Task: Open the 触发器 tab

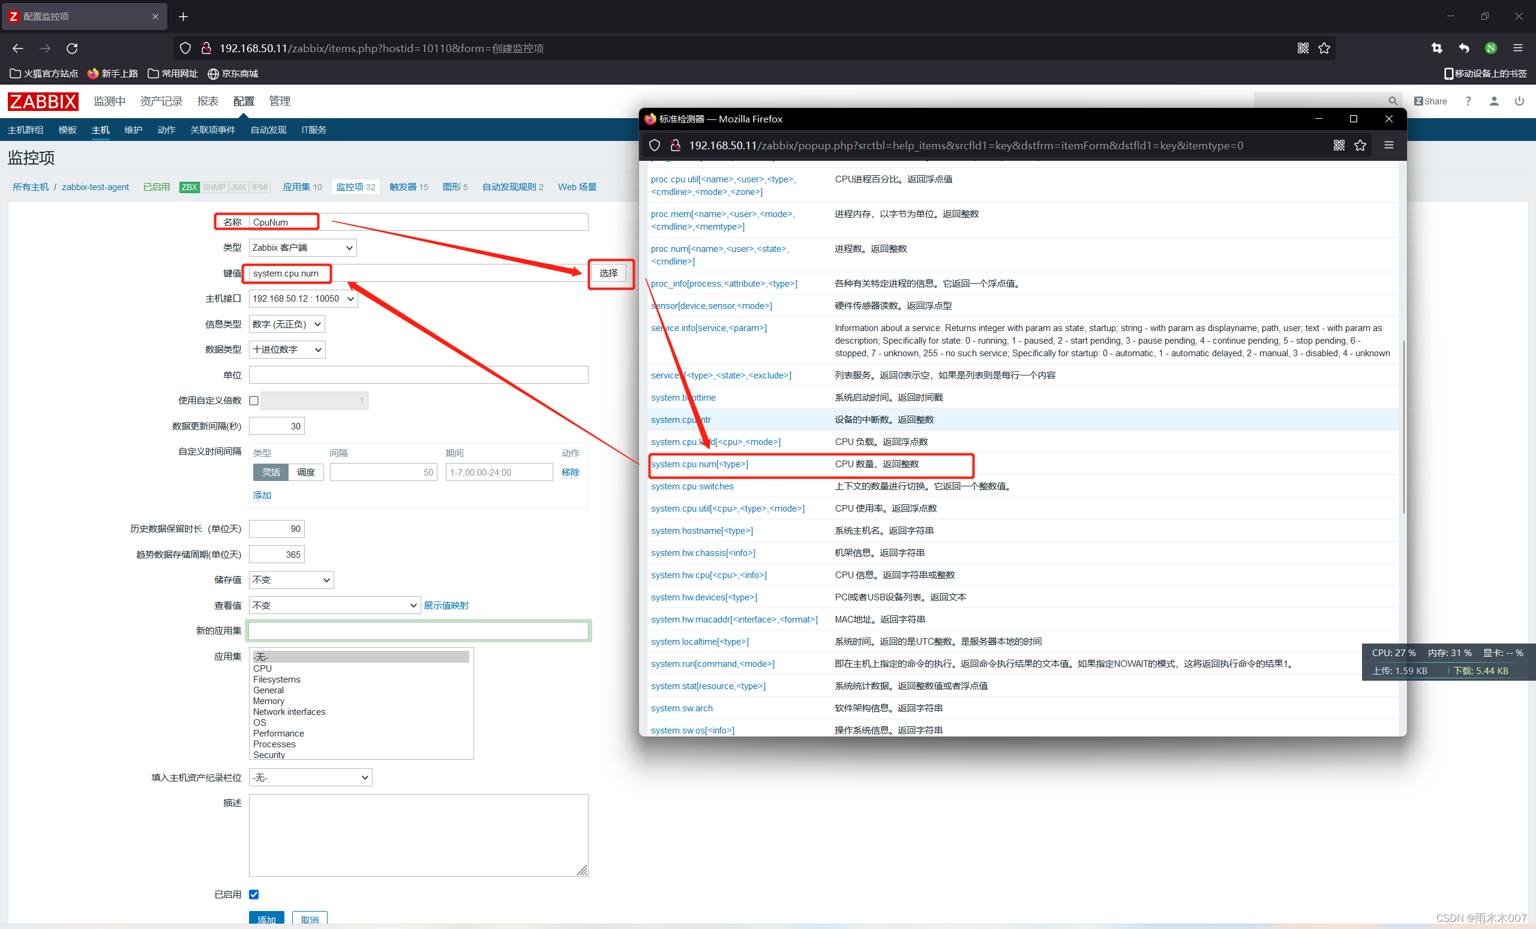Action: (409, 187)
